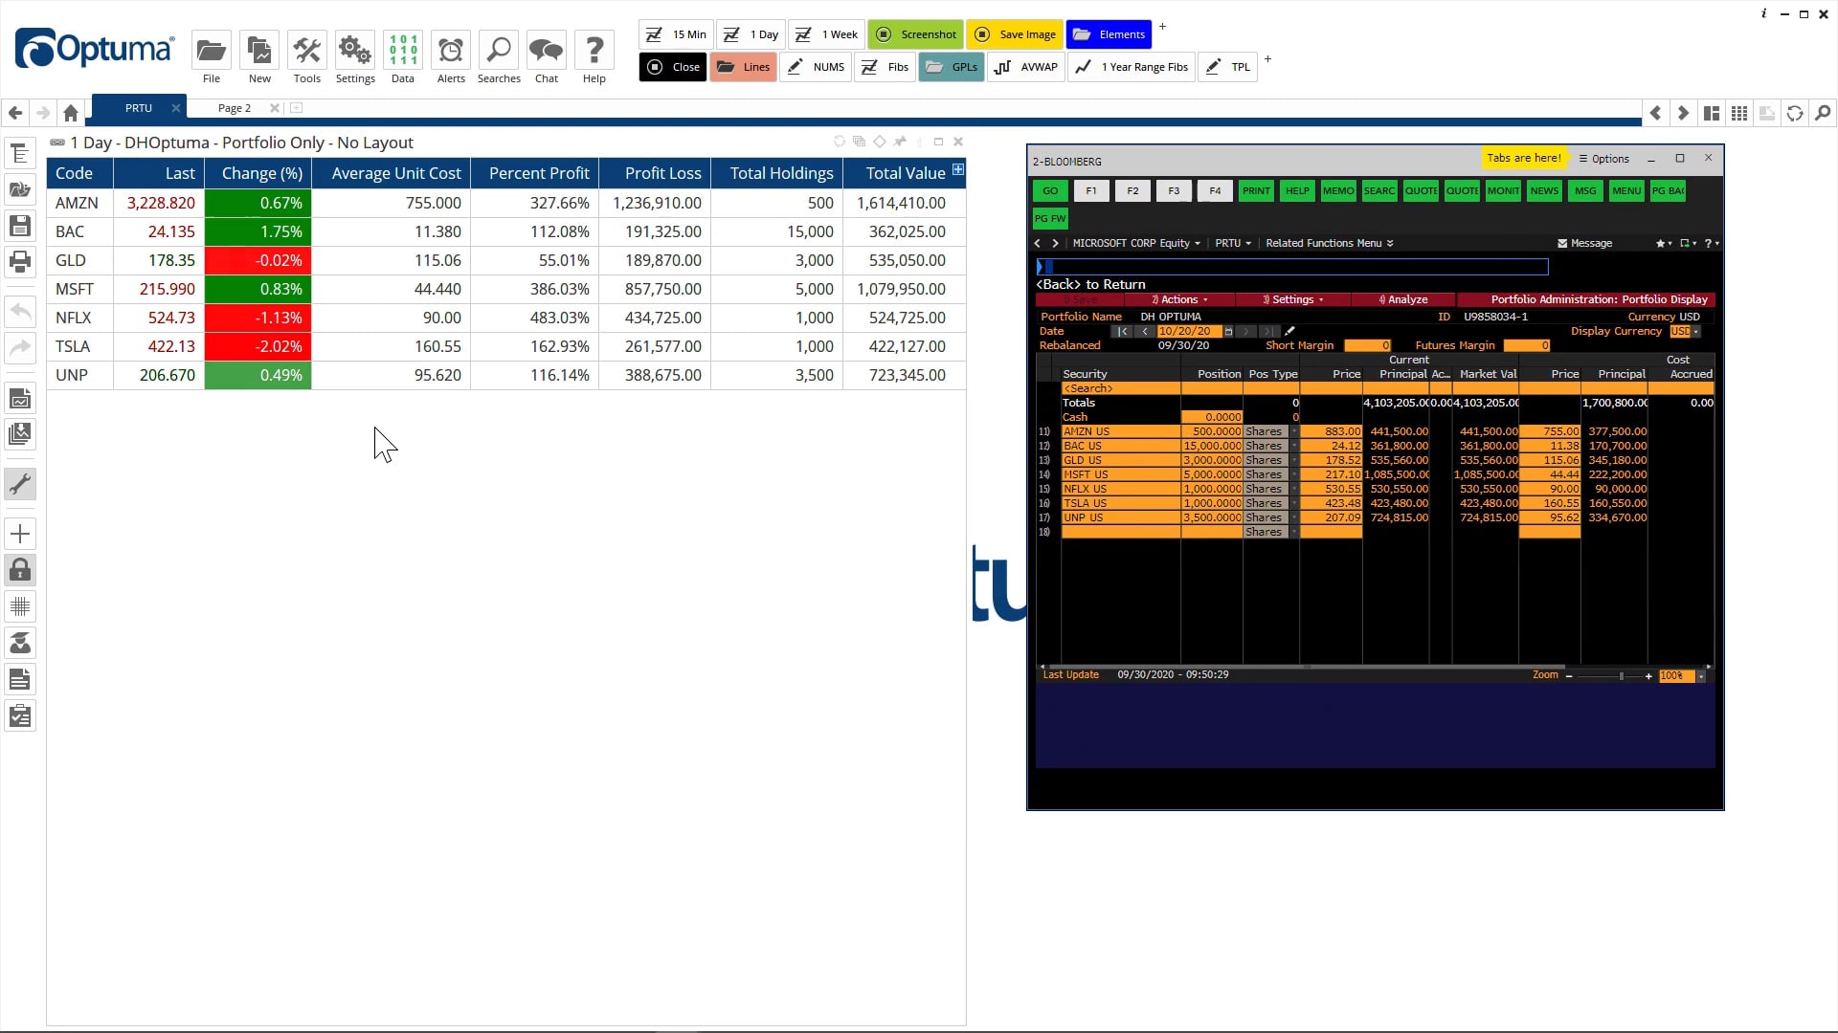Click the 15 Min timeframe button

(676, 34)
